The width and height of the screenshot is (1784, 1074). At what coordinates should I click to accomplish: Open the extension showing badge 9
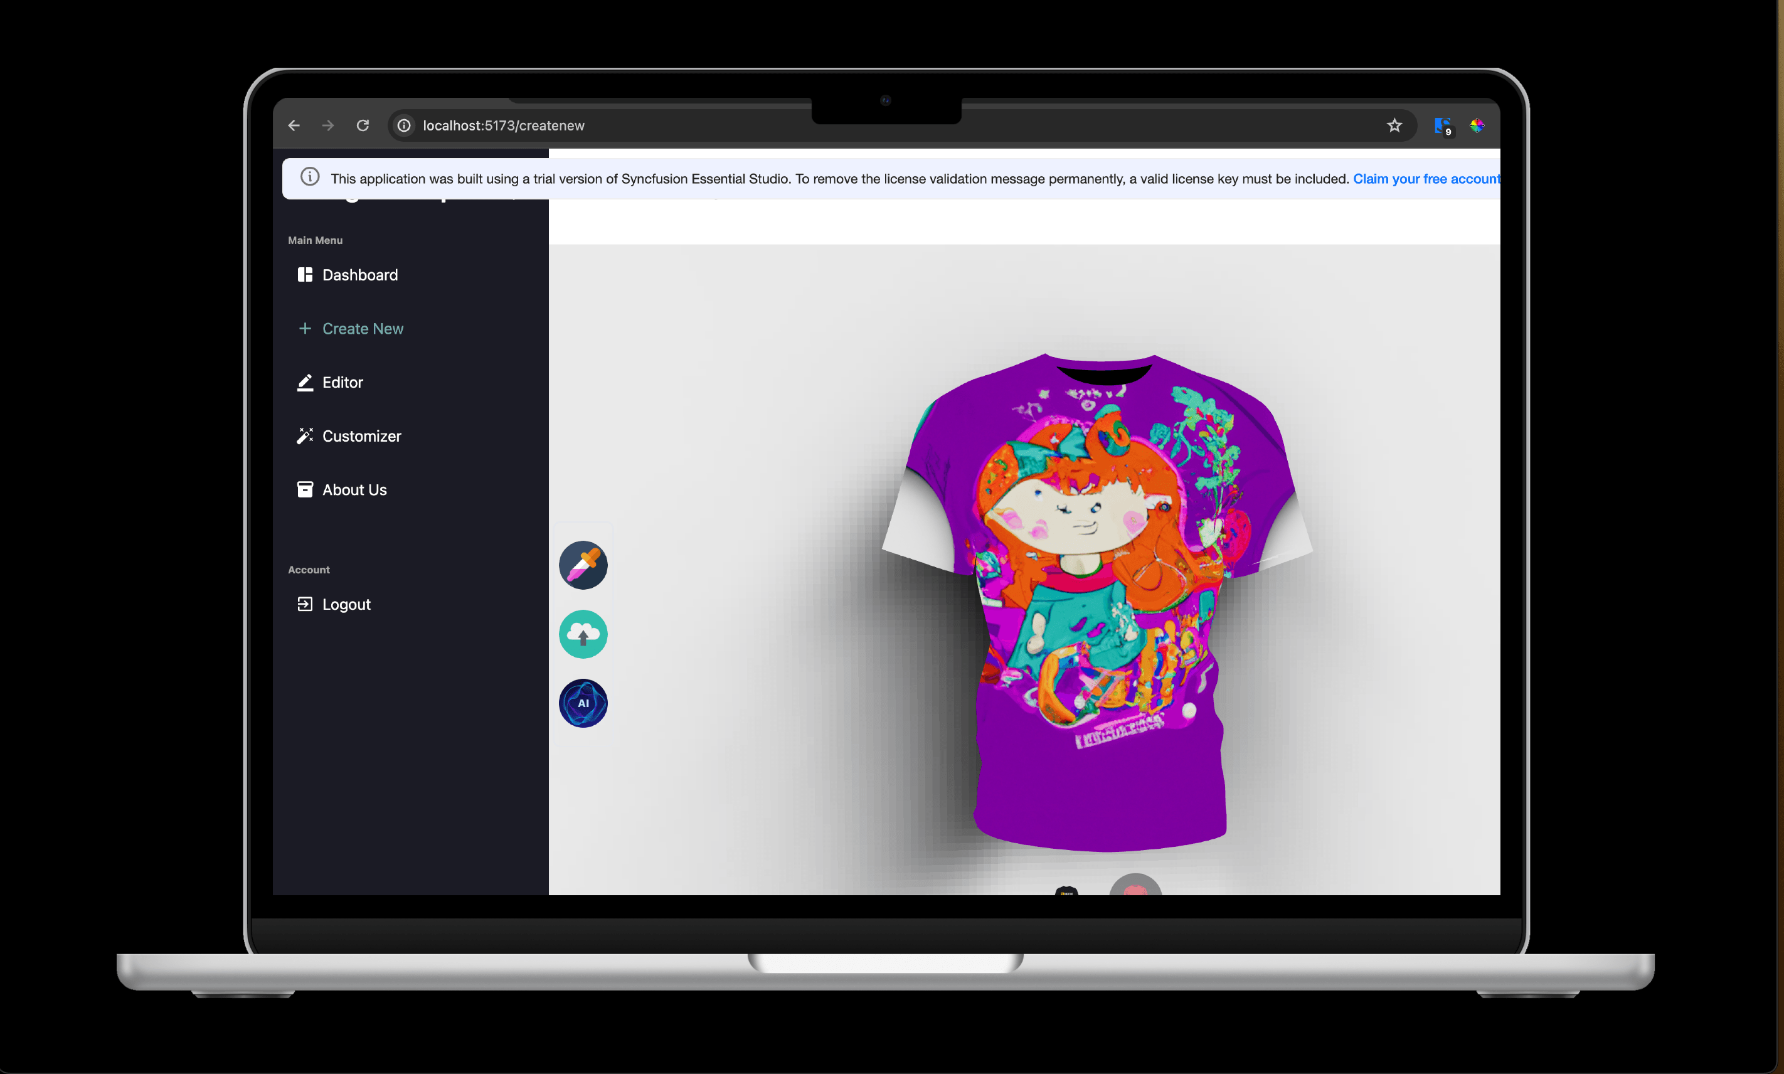tap(1443, 125)
